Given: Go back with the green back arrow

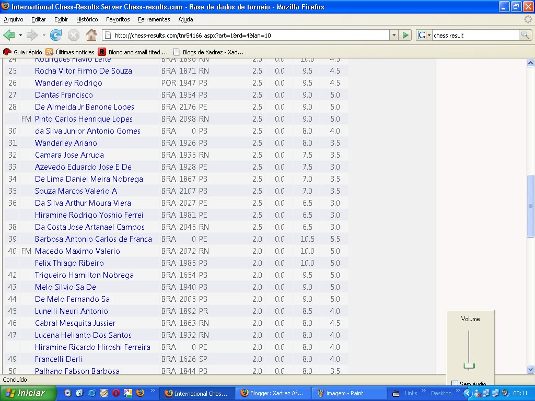Looking at the screenshot, I should point(9,35).
